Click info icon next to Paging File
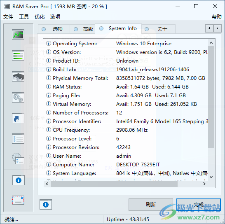The image size is (225, 224). pos(49,95)
